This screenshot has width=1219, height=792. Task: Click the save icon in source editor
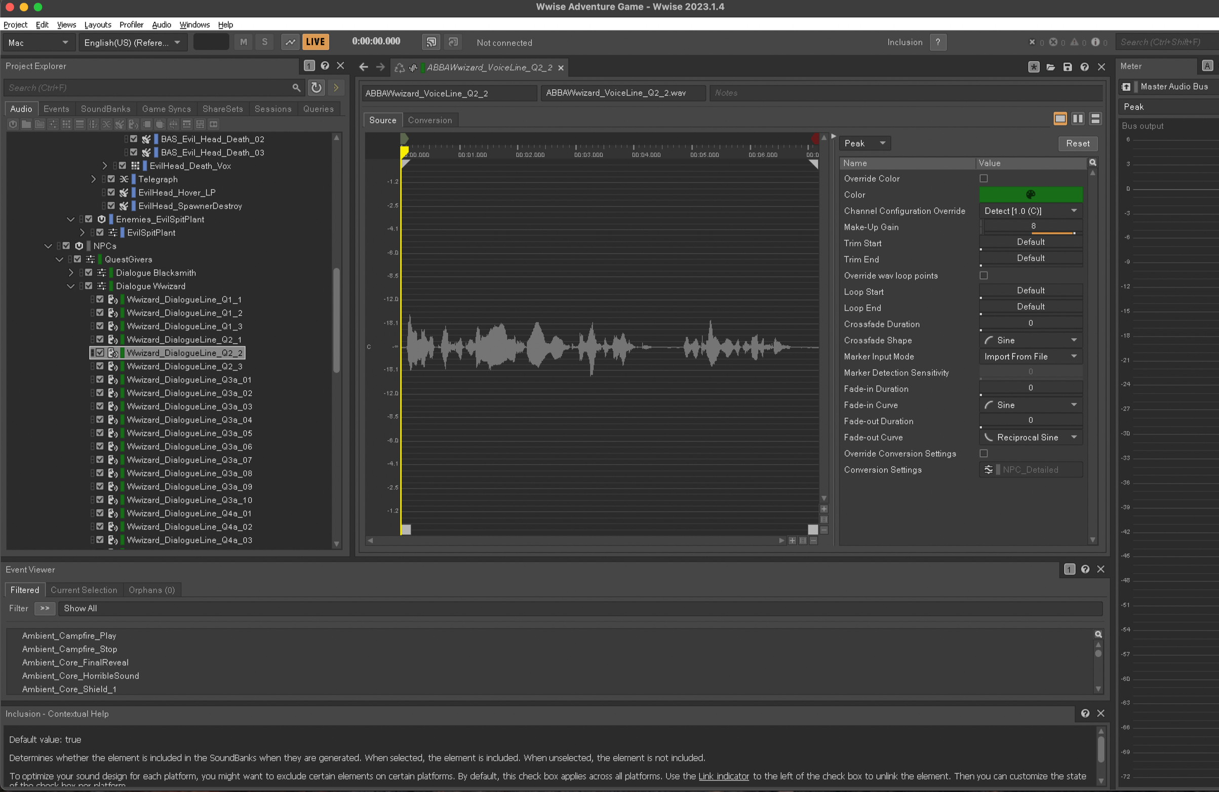click(1068, 67)
